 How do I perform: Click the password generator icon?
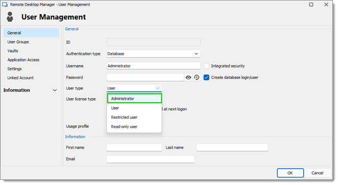tap(197, 77)
